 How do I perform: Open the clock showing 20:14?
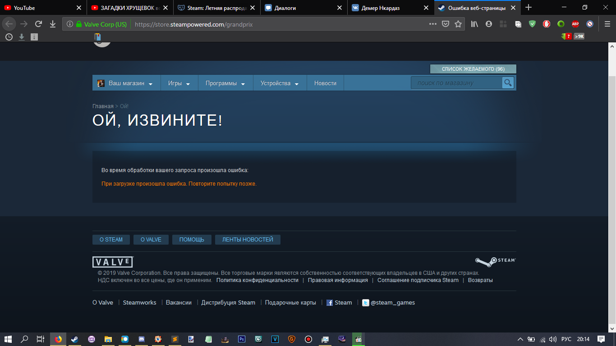pos(583,339)
